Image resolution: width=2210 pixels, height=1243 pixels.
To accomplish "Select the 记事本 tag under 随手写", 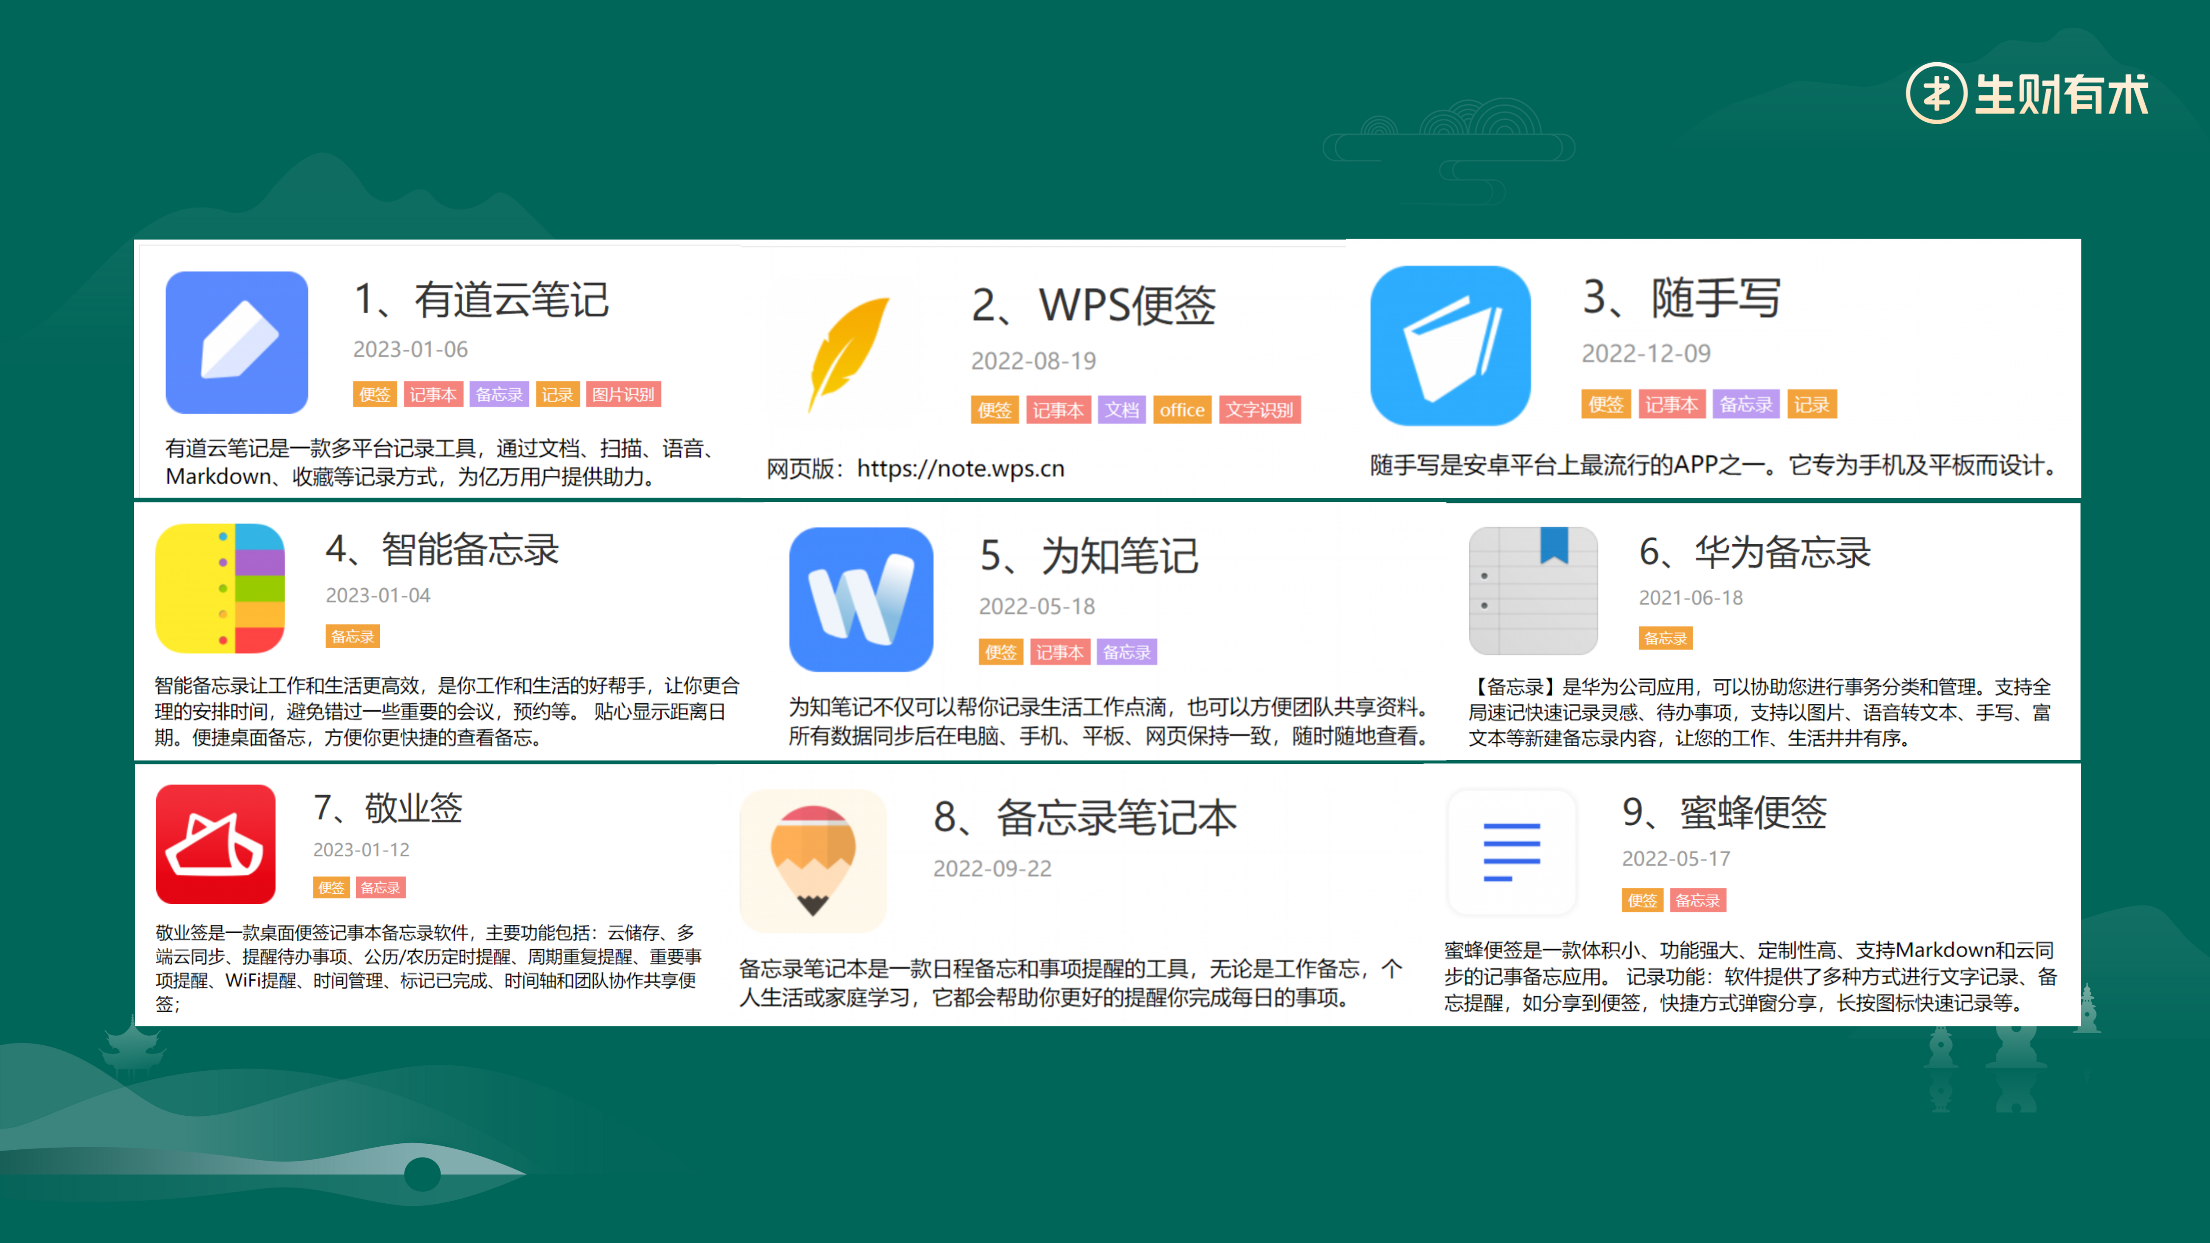I will pyautogui.click(x=1672, y=404).
